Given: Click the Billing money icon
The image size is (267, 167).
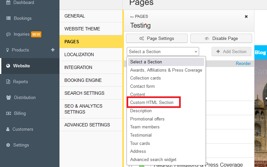Looking at the screenshot, I should (x=8, y=114).
